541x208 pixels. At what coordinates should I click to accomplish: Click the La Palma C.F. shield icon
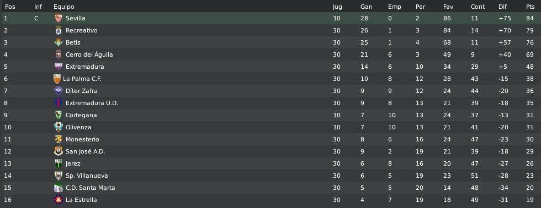tap(57, 79)
